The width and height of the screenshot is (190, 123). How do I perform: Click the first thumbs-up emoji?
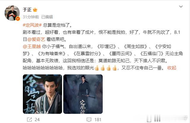(97, 68)
